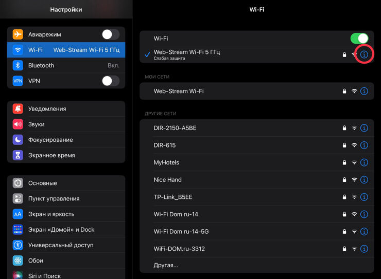Click the Пункт управления switches icon
Image resolution: width=381 pixels, height=279 pixels.
click(18, 199)
